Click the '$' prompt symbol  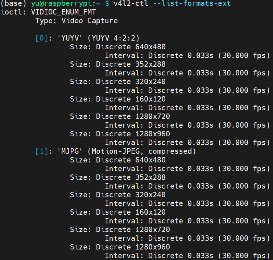[x=107, y=4]
